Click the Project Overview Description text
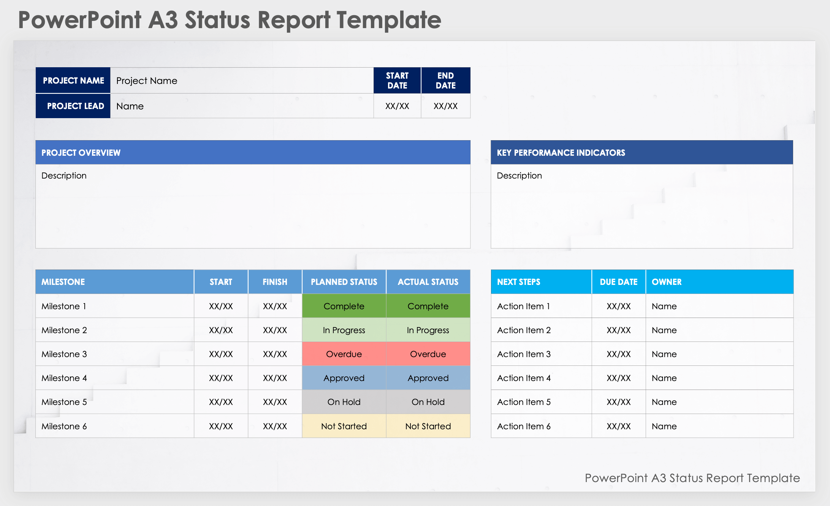830x506 pixels. pyautogui.click(x=64, y=176)
